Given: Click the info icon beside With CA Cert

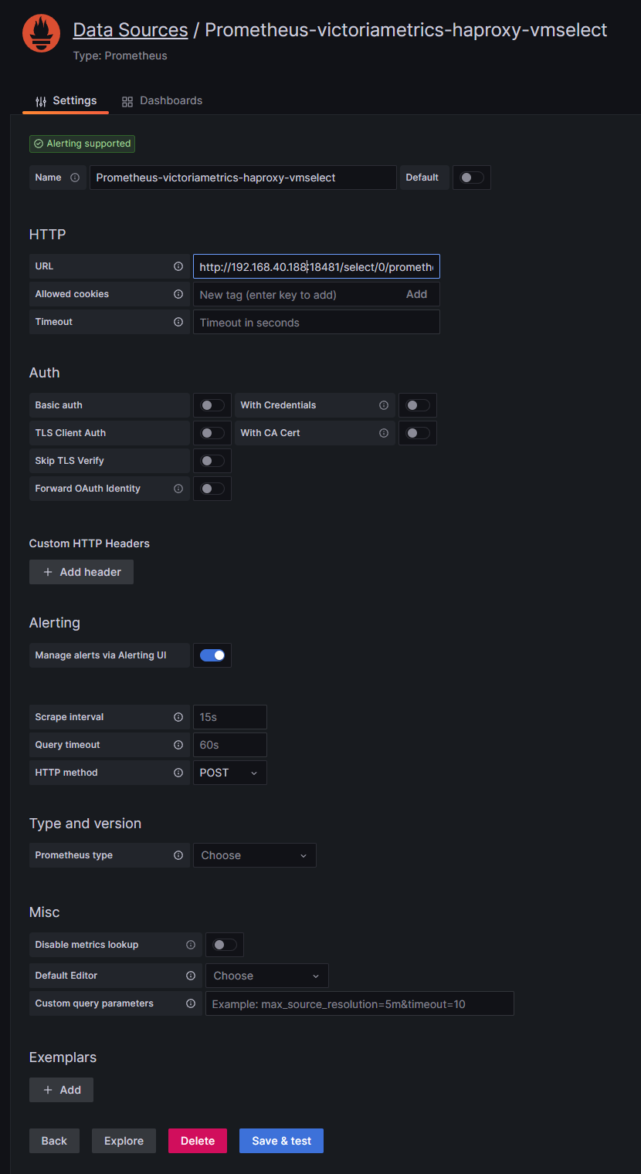Looking at the screenshot, I should [384, 433].
